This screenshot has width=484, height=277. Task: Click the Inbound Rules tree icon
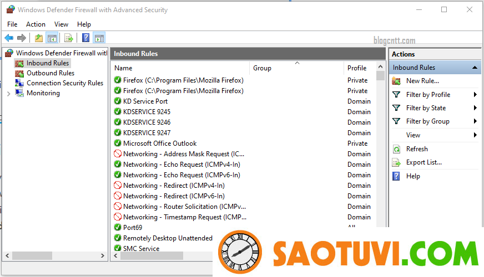tap(19, 64)
